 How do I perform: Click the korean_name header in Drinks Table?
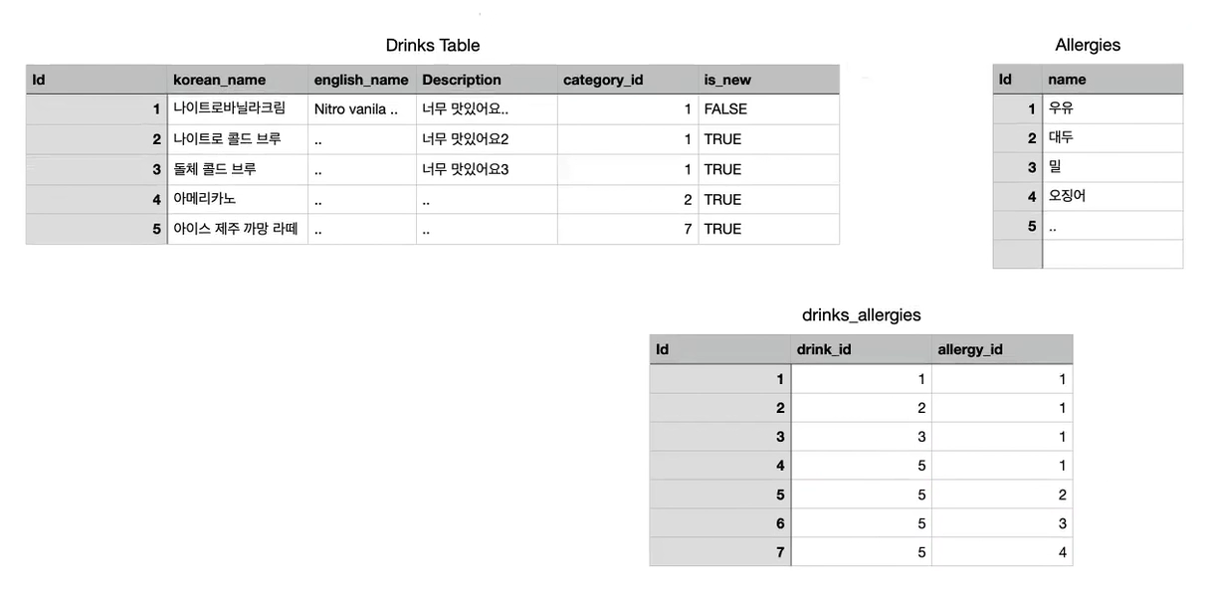[x=238, y=80]
